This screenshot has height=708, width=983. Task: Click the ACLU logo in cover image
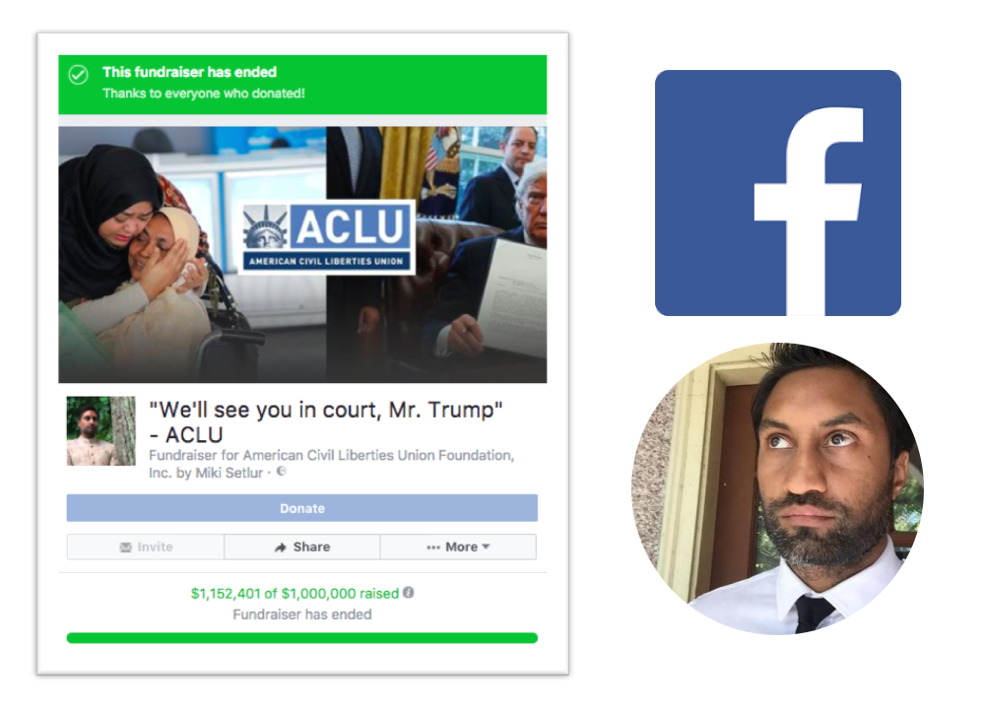coord(327,237)
